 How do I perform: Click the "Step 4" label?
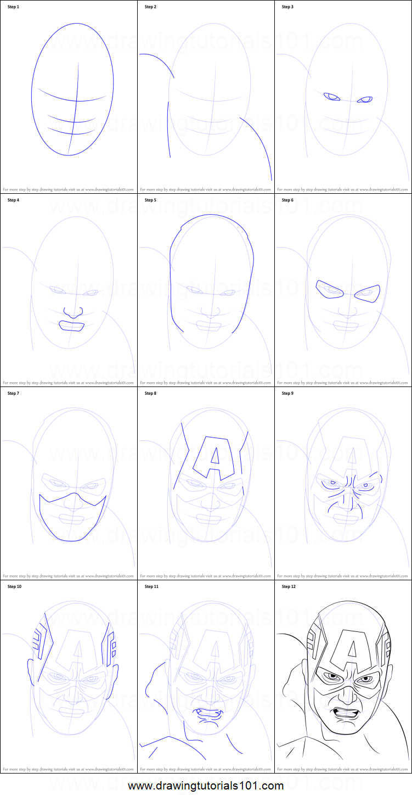coord(14,200)
